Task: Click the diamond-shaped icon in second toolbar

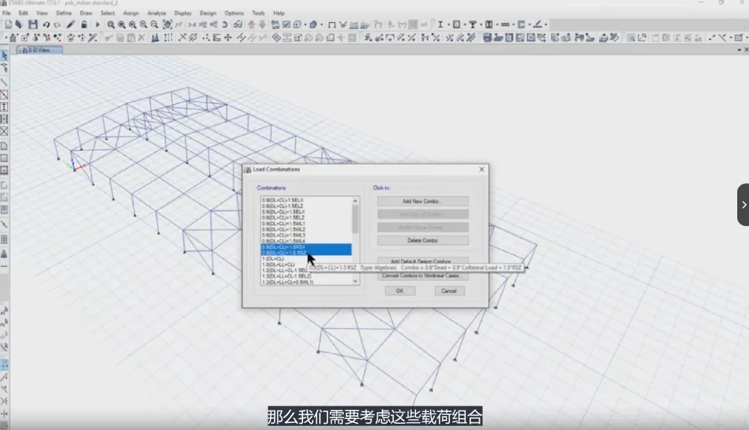Action: click(x=276, y=37)
